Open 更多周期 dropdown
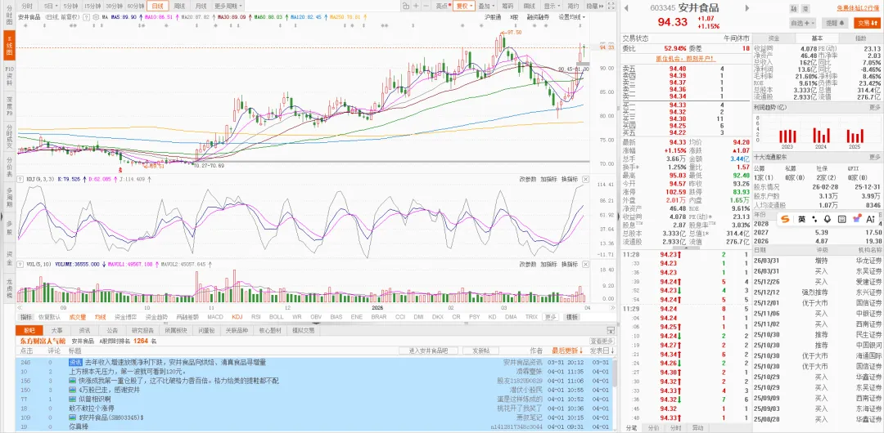This screenshot has width=884, height=433. click(x=229, y=6)
